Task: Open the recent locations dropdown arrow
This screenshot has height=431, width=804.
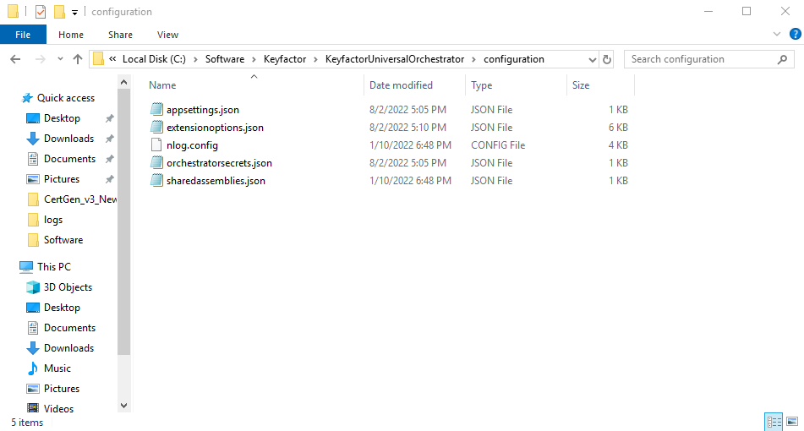Action: point(58,59)
